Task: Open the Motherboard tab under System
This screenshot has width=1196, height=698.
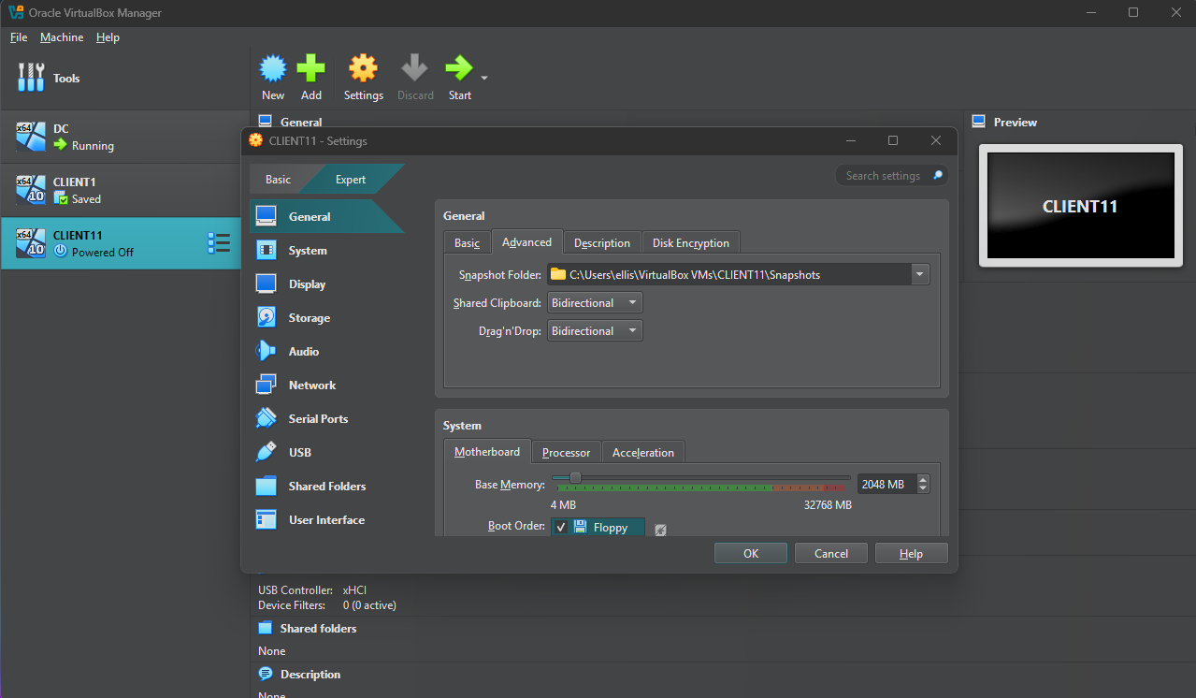Action: pyautogui.click(x=487, y=451)
